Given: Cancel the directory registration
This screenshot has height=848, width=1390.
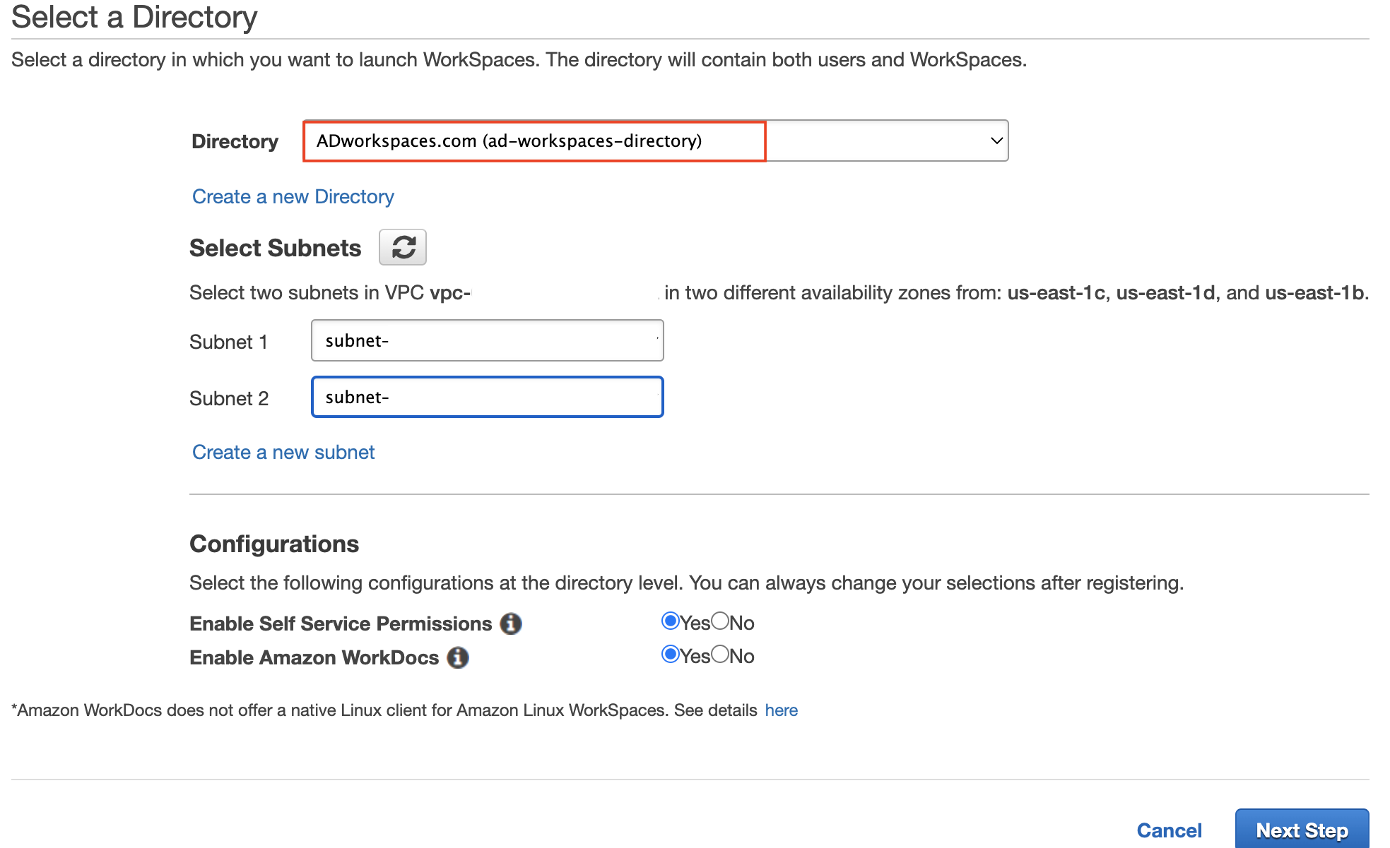Looking at the screenshot, I should click(1169, 830).
